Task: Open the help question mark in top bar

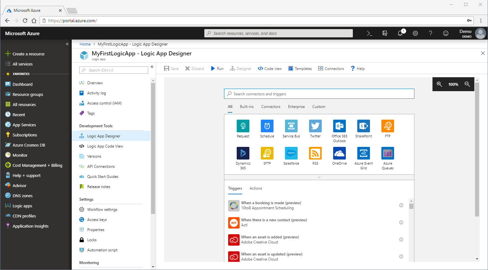Action: coord(431,33)
